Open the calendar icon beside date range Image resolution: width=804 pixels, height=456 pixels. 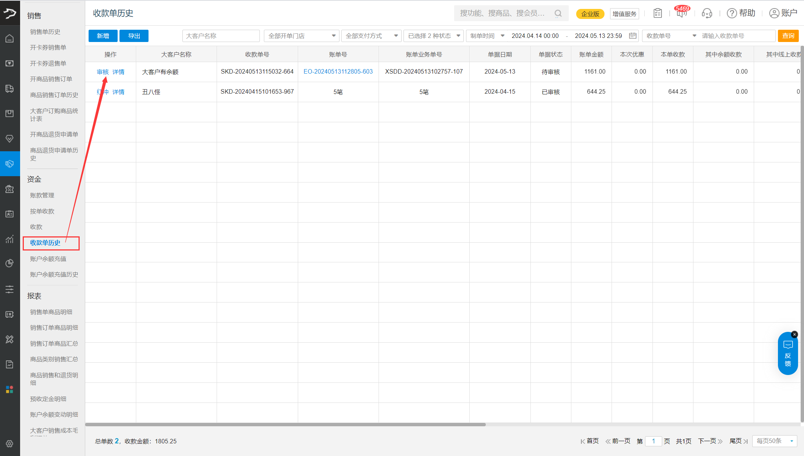pyautogui.click(x=633, y=36)
